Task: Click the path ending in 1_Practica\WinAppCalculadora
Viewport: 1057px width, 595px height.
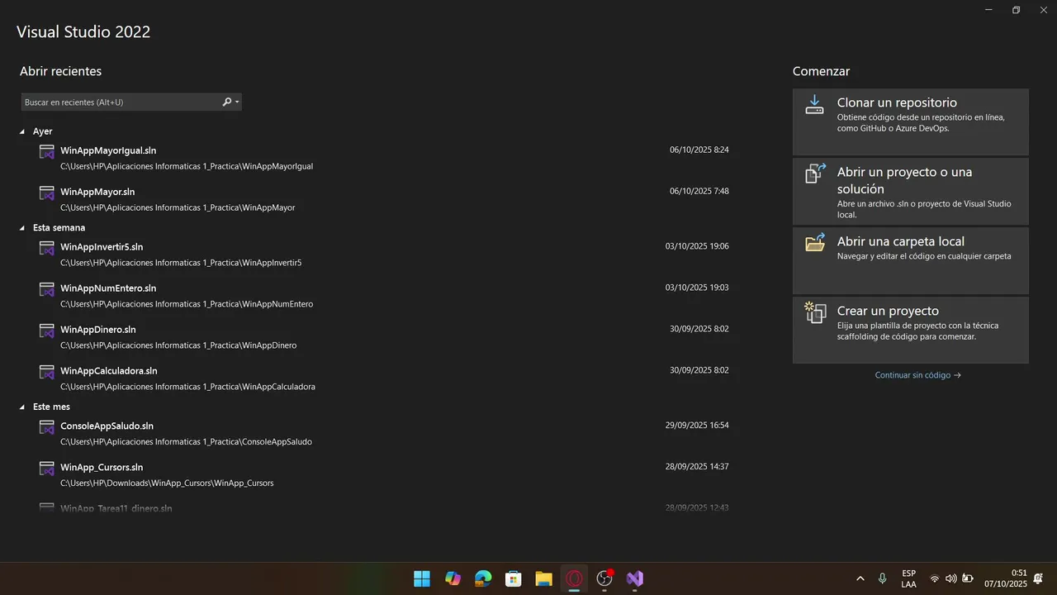Action: click(187, 387)
